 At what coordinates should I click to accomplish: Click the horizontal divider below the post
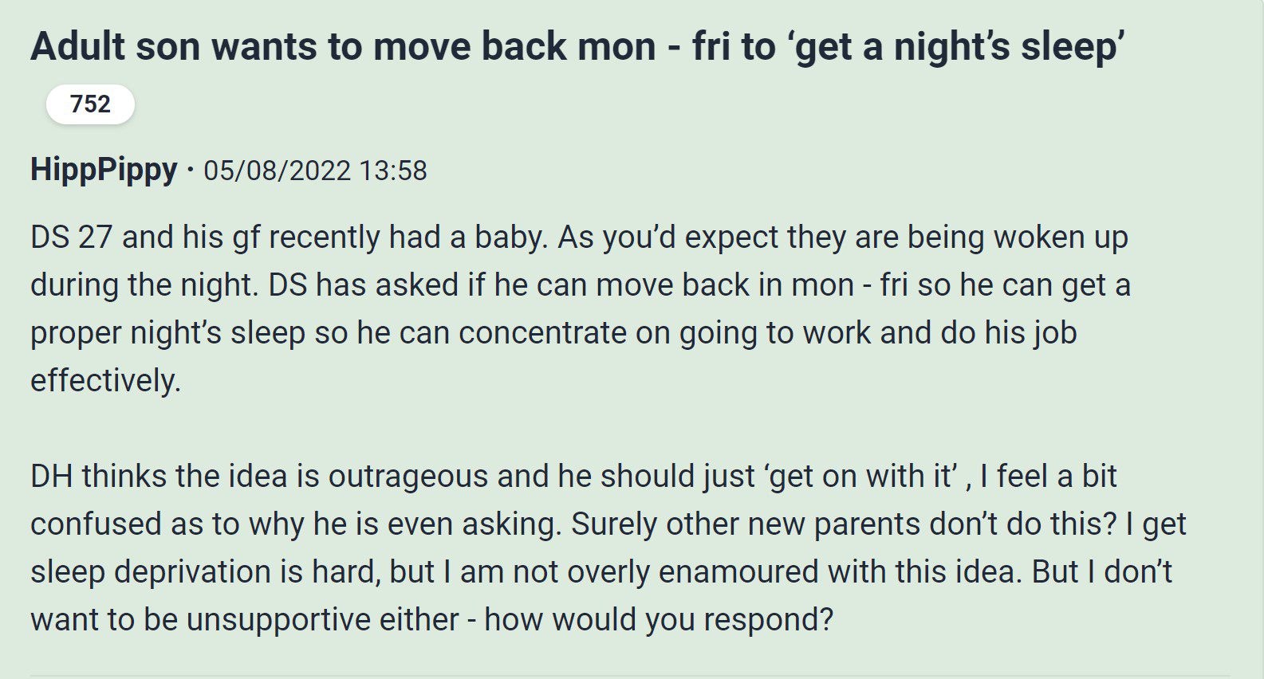[630, 676]
